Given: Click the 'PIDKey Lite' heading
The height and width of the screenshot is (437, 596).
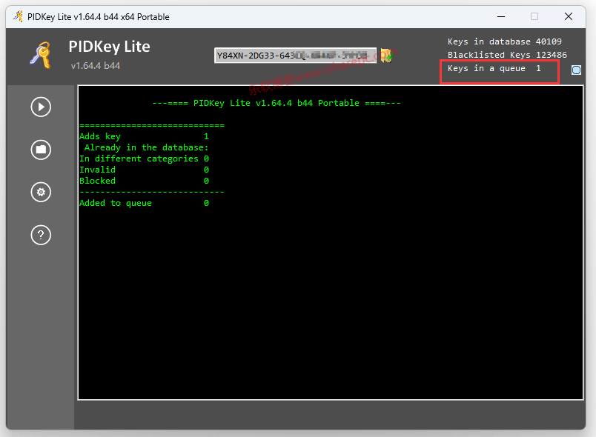Looking at the screenshot, I should coord(109,47).
